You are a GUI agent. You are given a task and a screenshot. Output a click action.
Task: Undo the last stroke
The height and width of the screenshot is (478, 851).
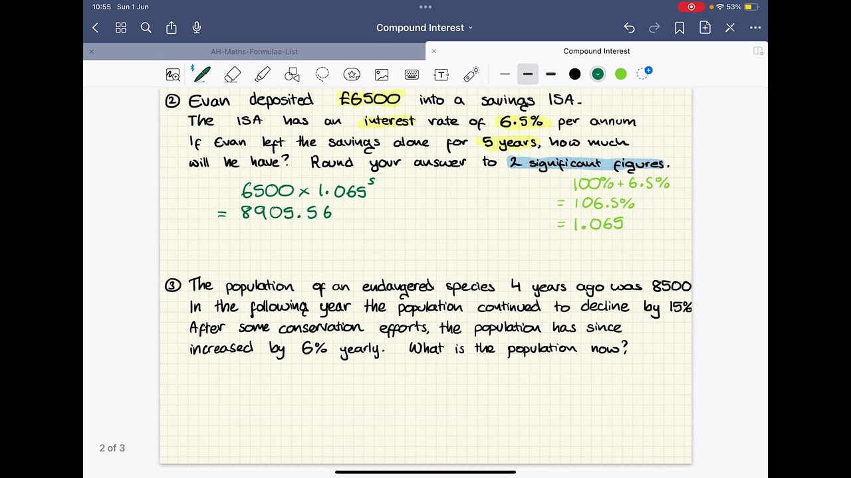pyautogui.click(x=629, y=28)
